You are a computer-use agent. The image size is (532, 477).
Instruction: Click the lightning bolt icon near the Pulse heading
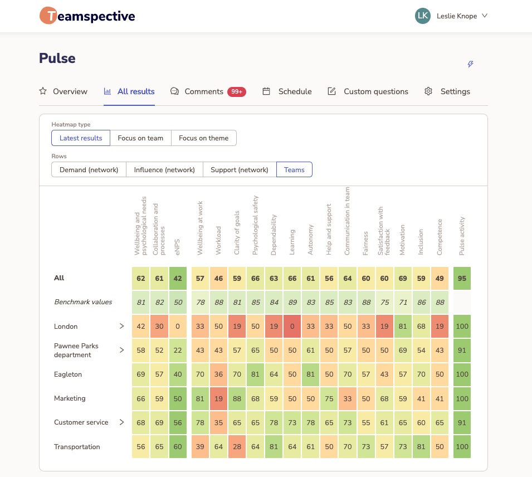(470, 64)
